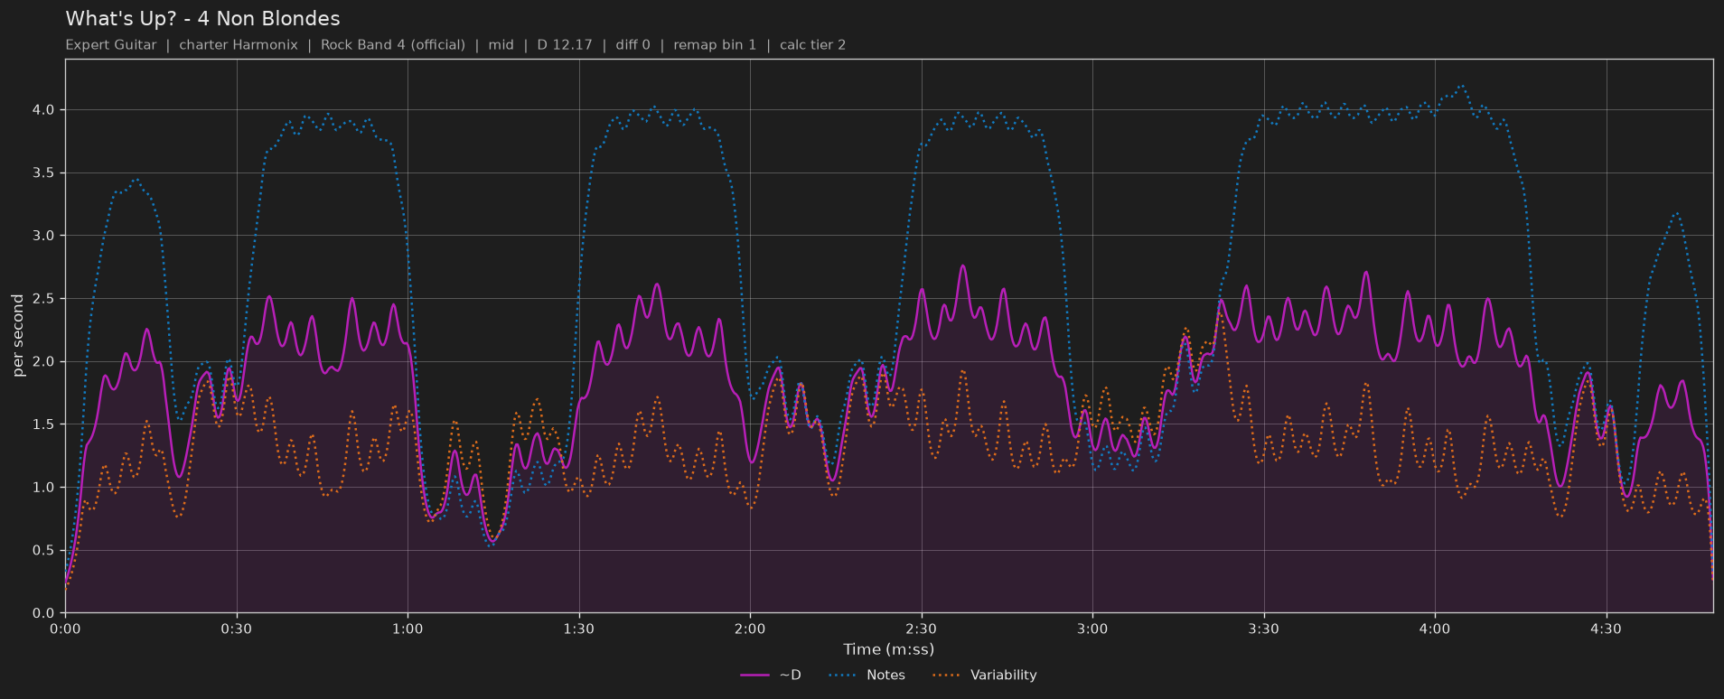Click the Notes curve peak just after 4:00
Image resolution: width=1724 pixels, height=699 pixels.
pyautogui.click(x=1461, y=87)
